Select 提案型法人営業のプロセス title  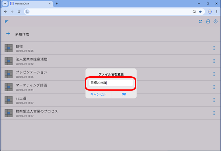(x=36, y=111)
